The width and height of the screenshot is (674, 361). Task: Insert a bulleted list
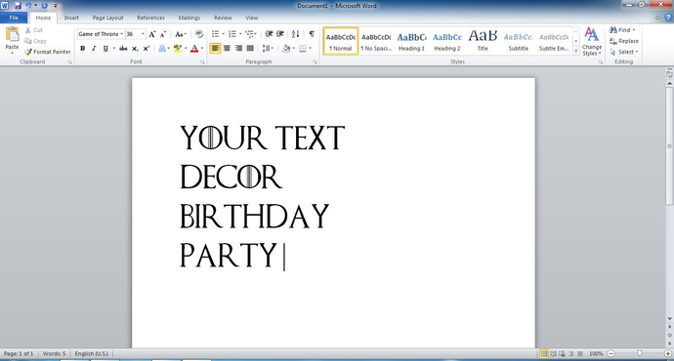(215, 34)
